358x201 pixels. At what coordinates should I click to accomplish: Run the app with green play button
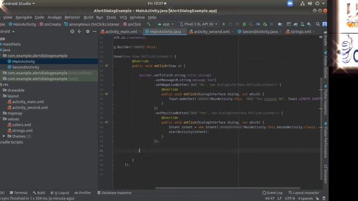[x=224, y=24]
